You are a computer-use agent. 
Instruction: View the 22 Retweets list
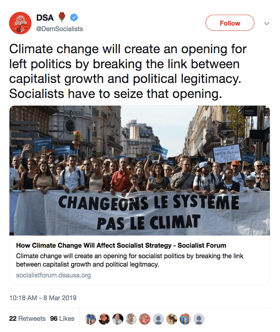pos(27,319)
